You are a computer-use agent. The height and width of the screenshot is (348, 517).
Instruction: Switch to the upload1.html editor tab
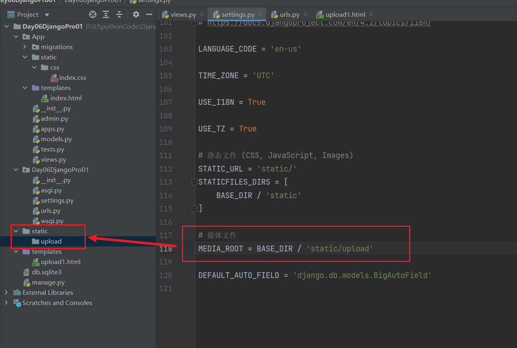tap(345, 15)
